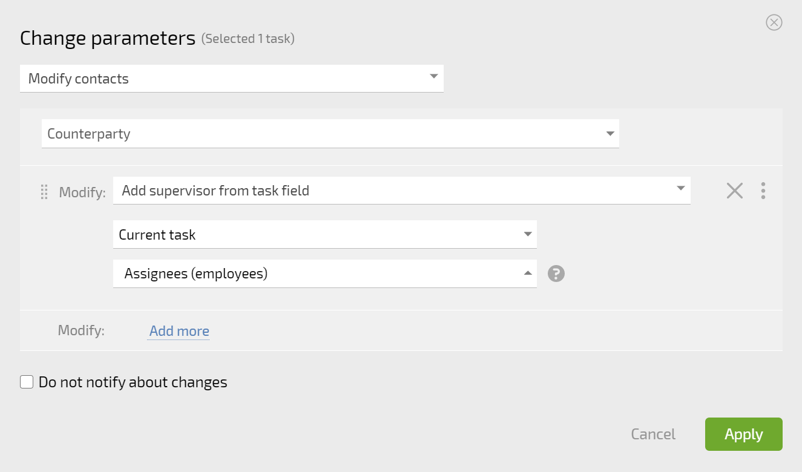Apply the parameter changes
Image resolution: width=802 pixels, height=472 pixels.
(x=744, y=434)
